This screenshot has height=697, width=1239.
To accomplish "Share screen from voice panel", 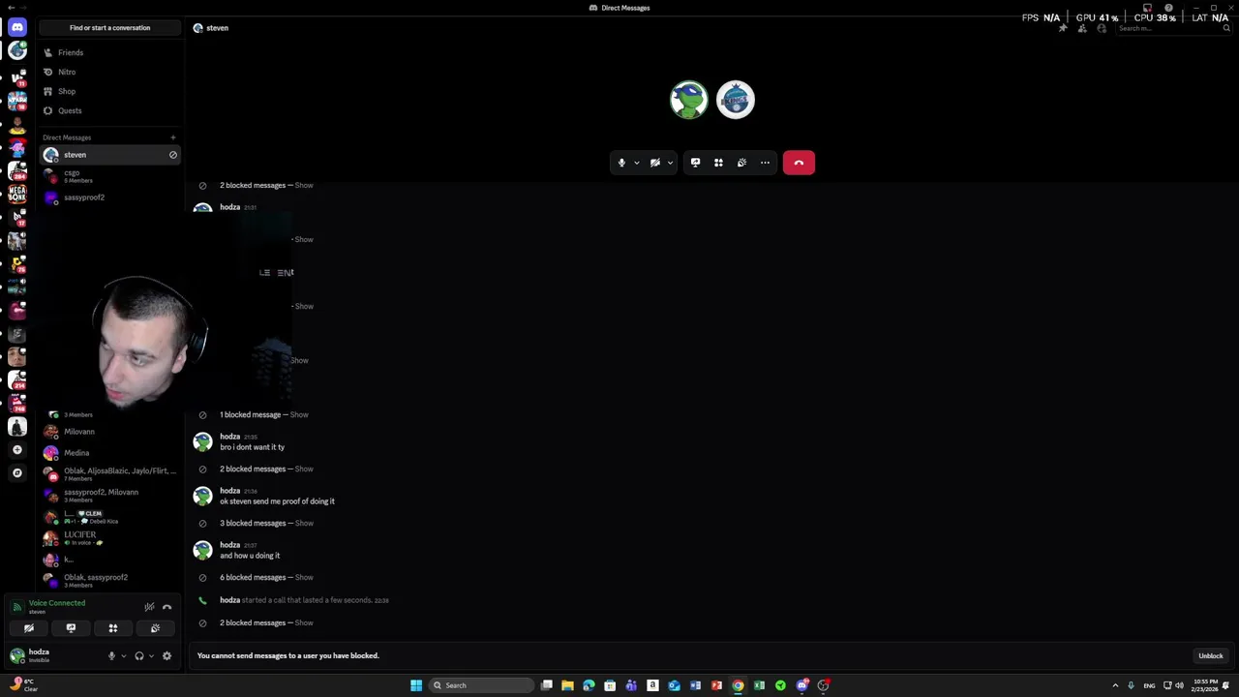I will click(x=71, y=628).
